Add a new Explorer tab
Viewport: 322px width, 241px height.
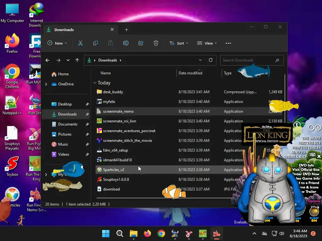[x=126, y=30]
